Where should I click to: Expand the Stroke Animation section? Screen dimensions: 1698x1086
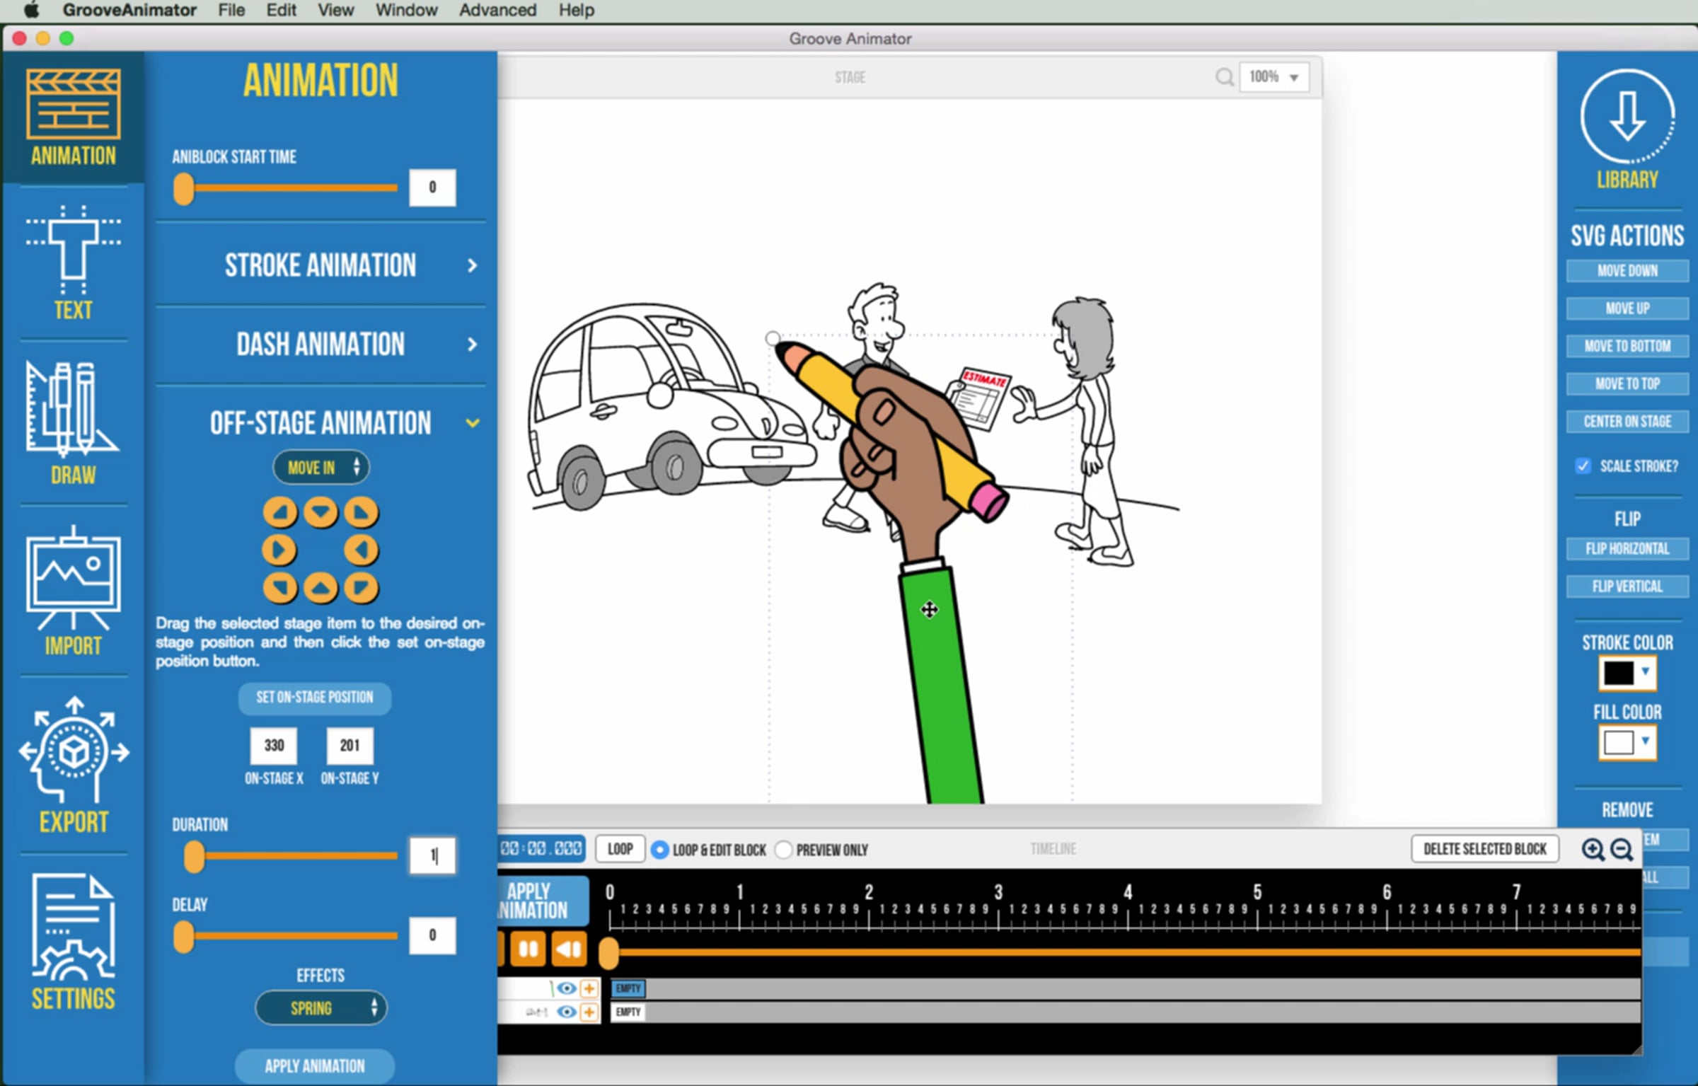point(320,265)
